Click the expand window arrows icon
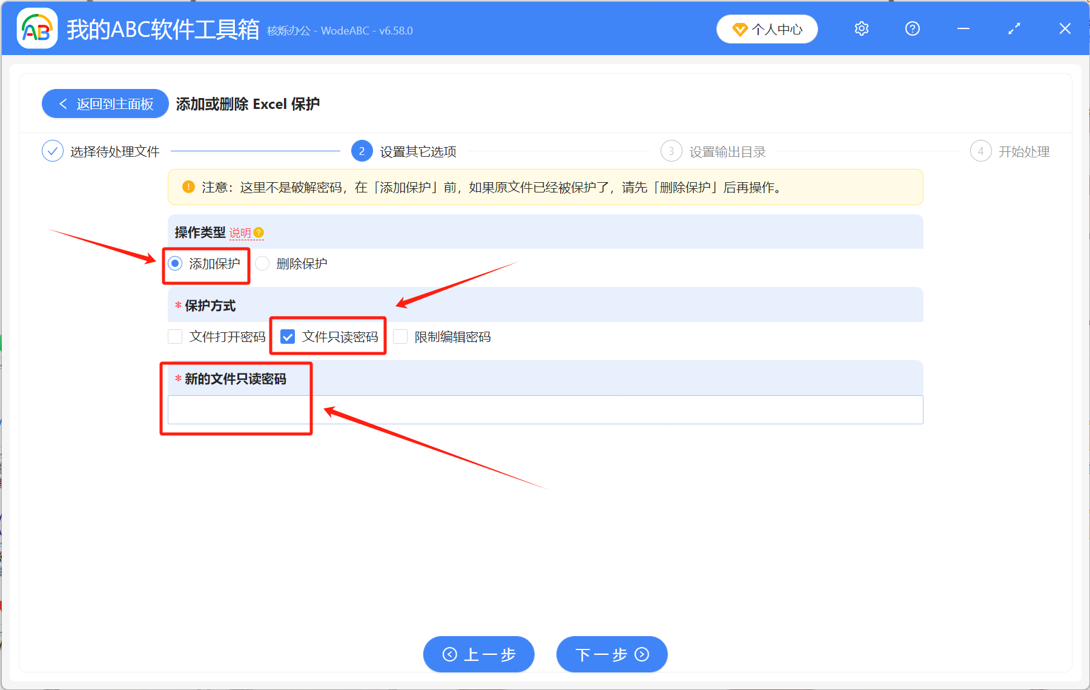 click(1014, 28)
